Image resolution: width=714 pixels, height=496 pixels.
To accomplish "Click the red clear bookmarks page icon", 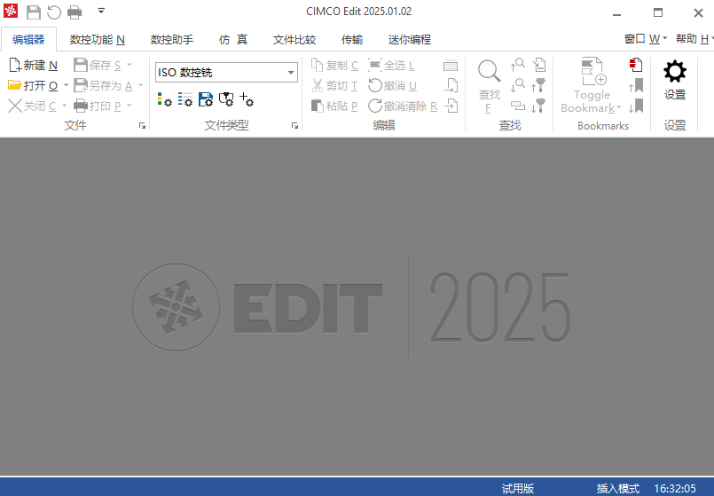I will (636, 65).
